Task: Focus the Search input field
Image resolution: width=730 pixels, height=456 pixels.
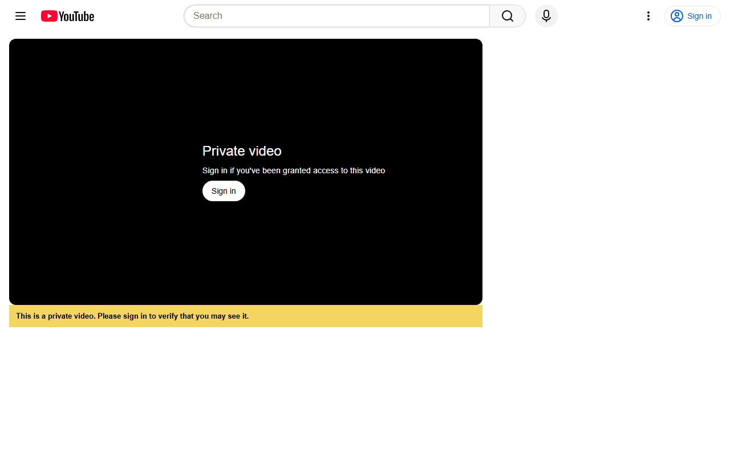Action: click(x=336, y=16)
